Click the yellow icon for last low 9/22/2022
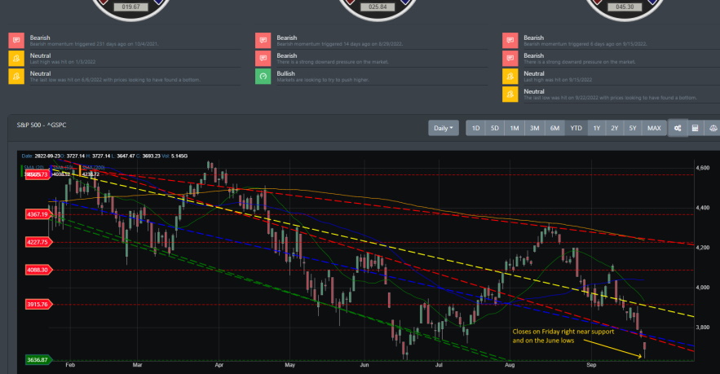 (x=510, y=94)
